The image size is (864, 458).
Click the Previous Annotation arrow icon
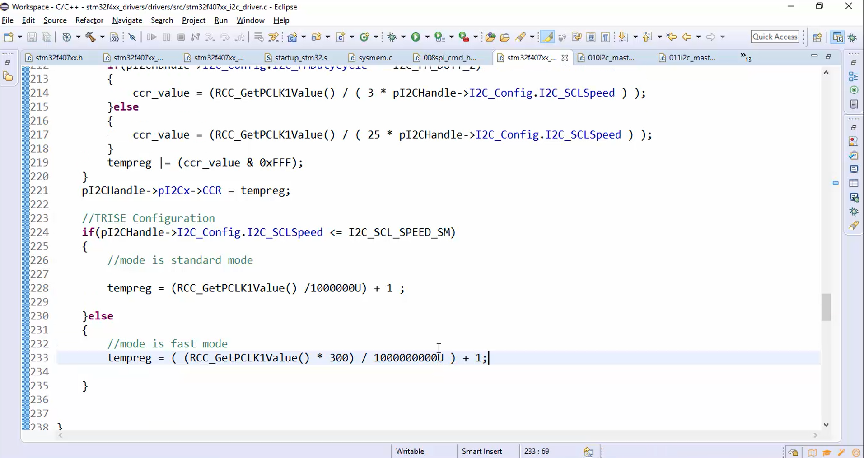[647, 37]
